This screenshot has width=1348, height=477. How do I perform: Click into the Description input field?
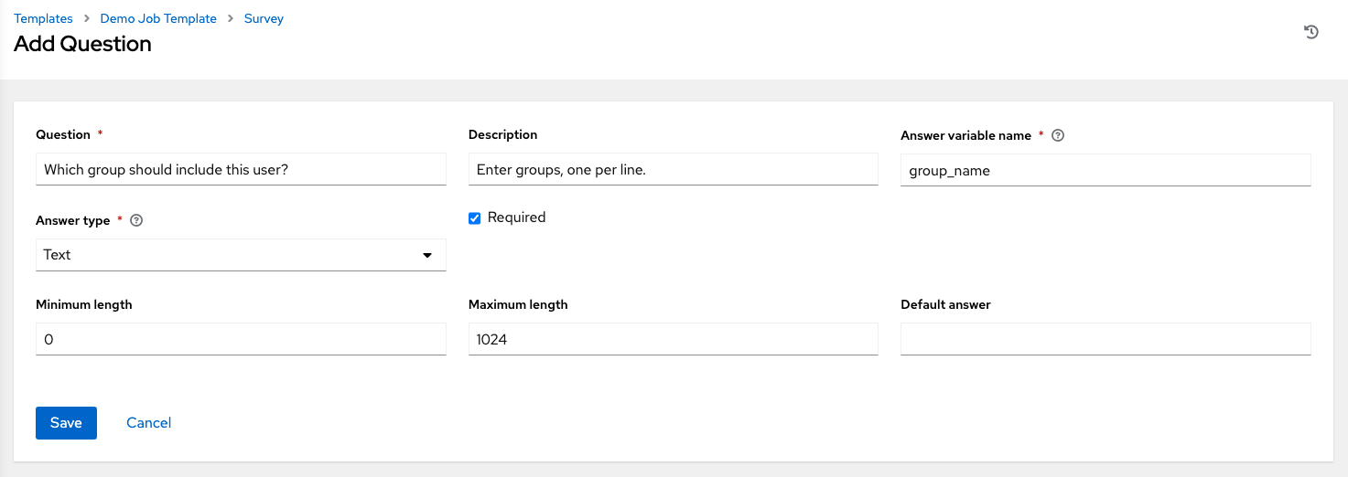click(x=673, y=169)
